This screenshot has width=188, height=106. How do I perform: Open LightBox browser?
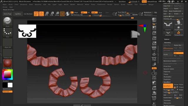click(18, 14)
